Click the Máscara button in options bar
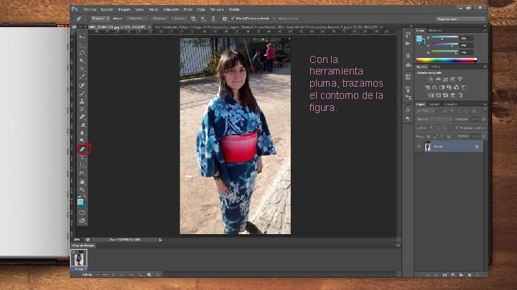This screenshot has width=517, height=290. point(159,19)
